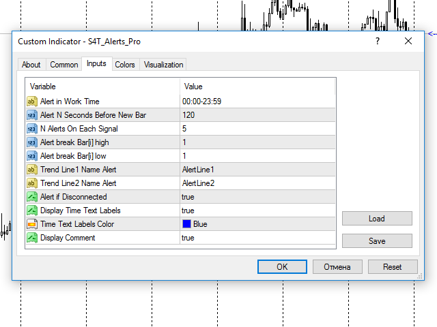Edit Alert break Bar[i] low value
The width and height of the screenshot is (437, 327).
(257, 156)
